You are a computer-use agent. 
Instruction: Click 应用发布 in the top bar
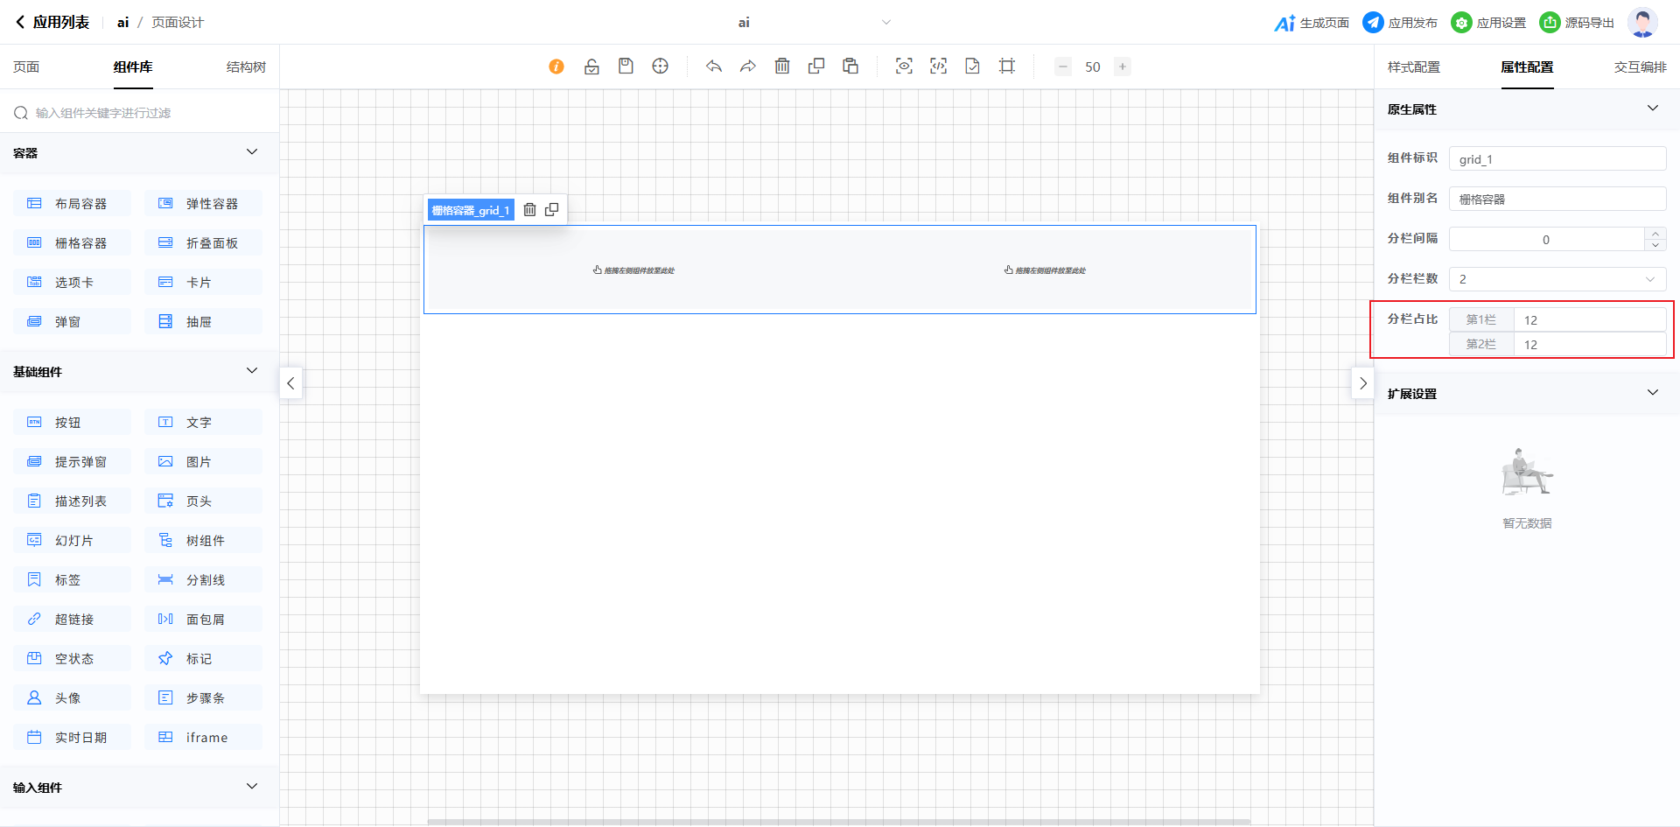click(1400, 23)
